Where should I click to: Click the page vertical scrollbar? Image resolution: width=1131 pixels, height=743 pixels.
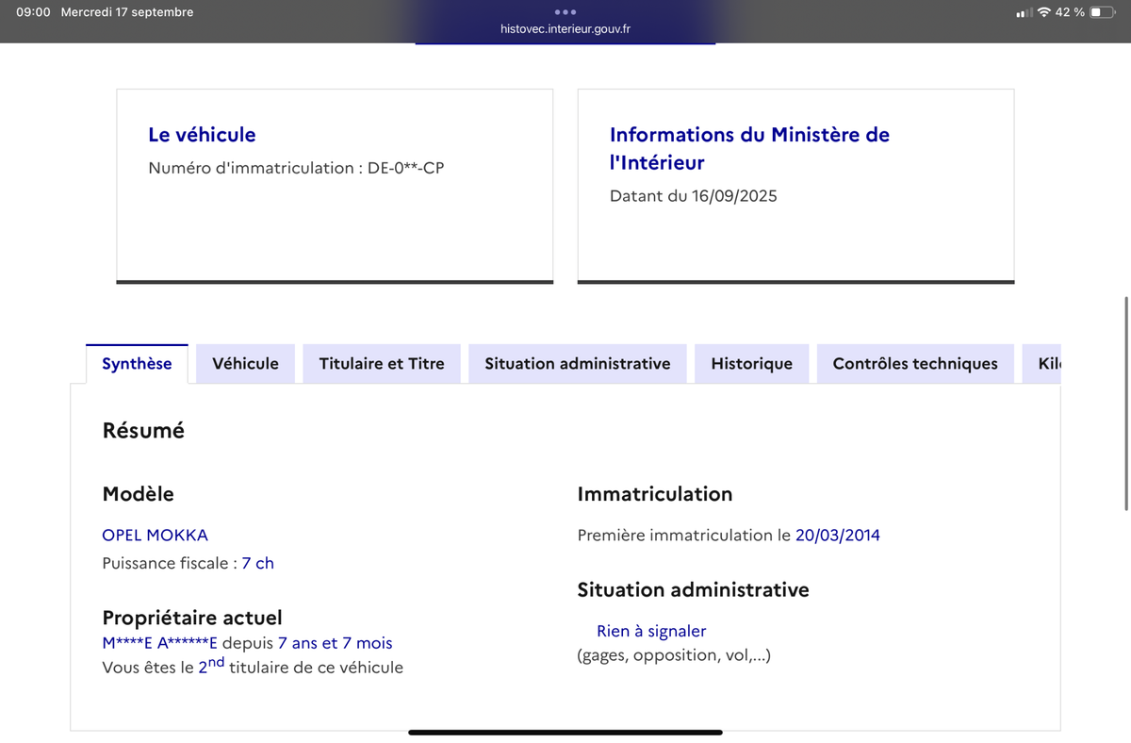coord(1126,404)
